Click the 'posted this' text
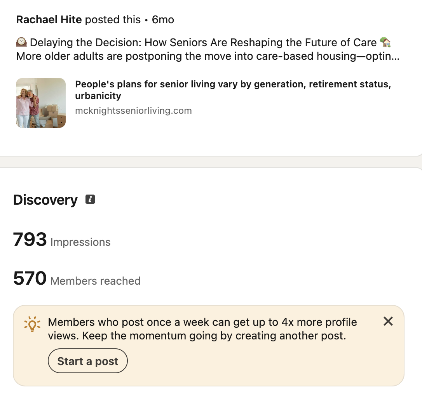The width and height of the screenshot is (422, 400). [x=113, y=19]
